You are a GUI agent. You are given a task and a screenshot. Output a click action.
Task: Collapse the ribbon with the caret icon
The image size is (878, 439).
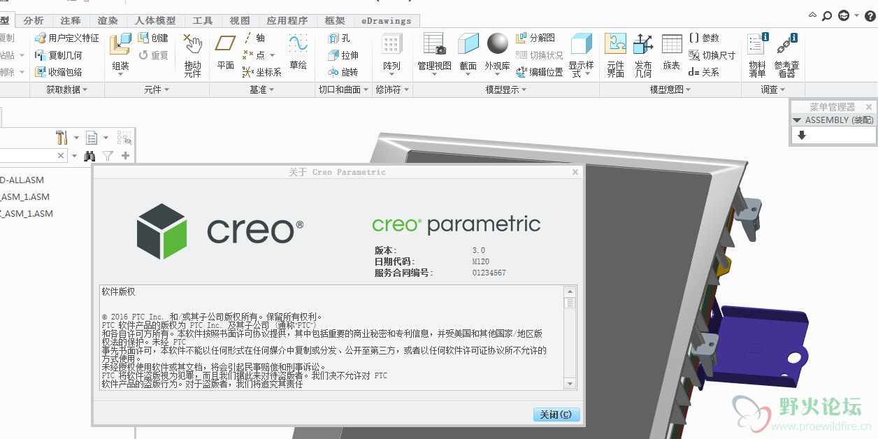pos(813,15)
